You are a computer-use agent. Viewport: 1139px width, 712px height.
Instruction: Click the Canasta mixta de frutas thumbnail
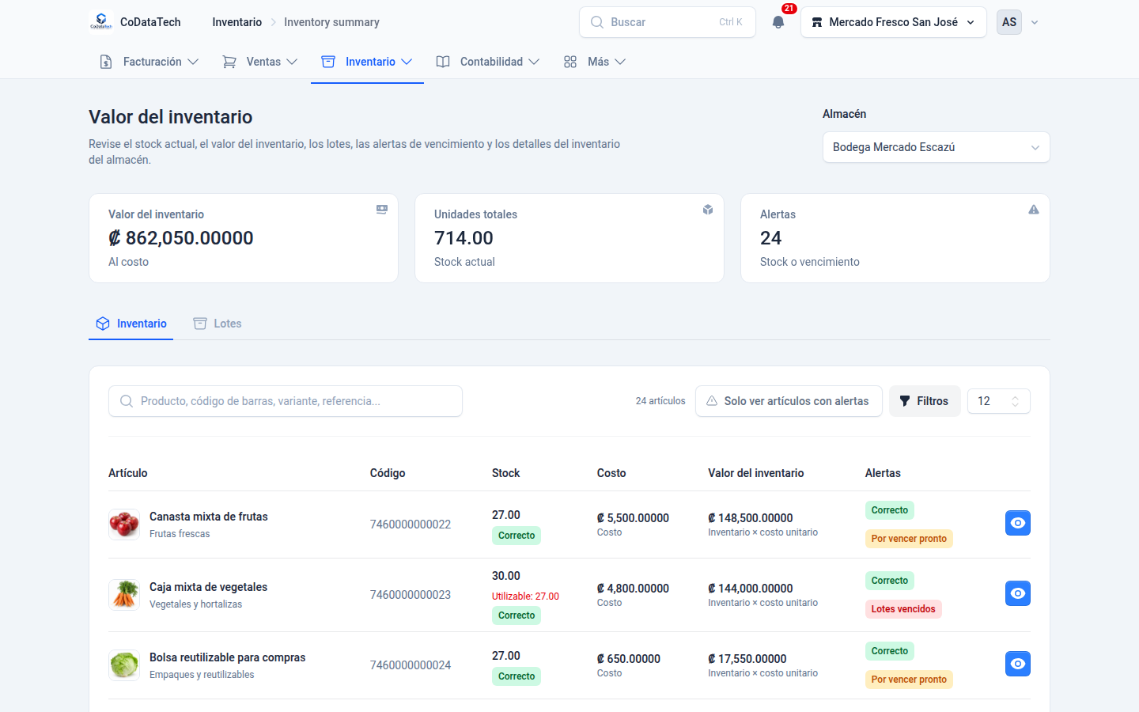pyautogui.click(x=124, y=525)
